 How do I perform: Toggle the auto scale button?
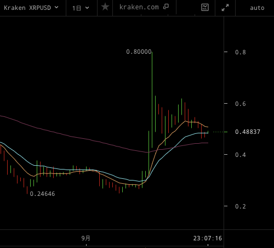[x=257, y=8]
